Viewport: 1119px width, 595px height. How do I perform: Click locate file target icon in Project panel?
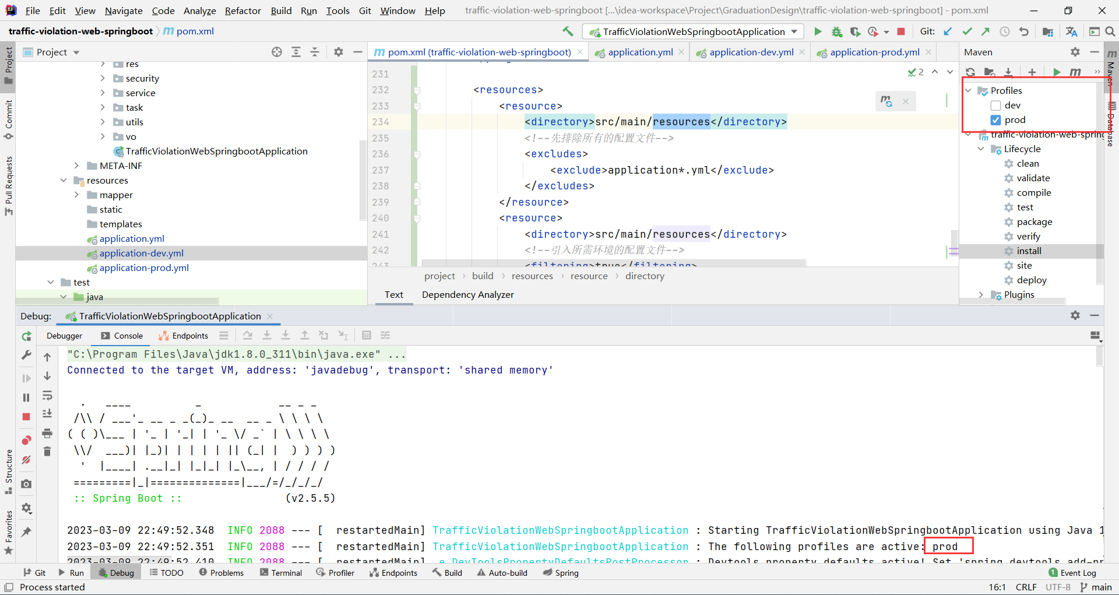tap(277, 52)
